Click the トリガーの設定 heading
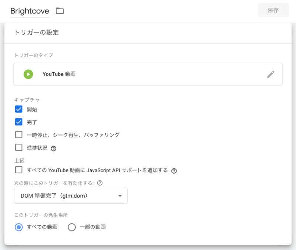Viewport: 296px width, 250px height. [x=36, y=32]
